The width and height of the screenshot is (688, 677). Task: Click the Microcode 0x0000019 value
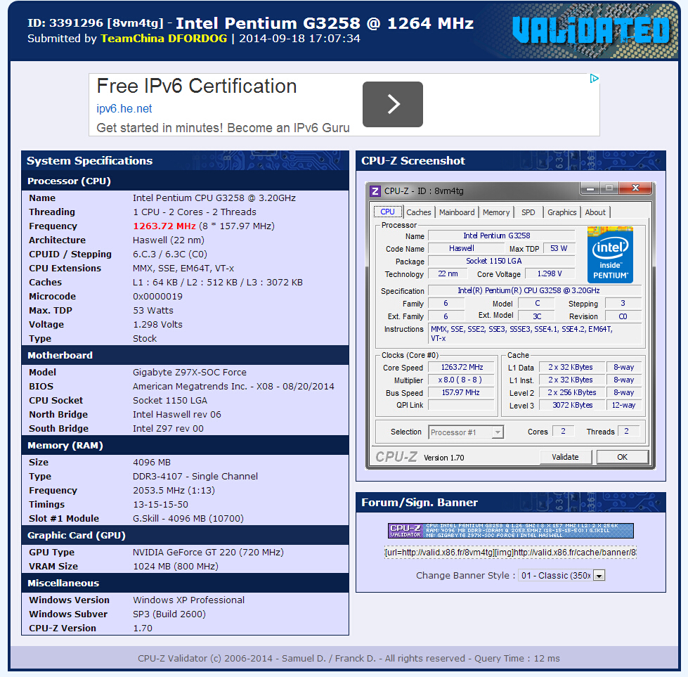[x=157, y=297]
